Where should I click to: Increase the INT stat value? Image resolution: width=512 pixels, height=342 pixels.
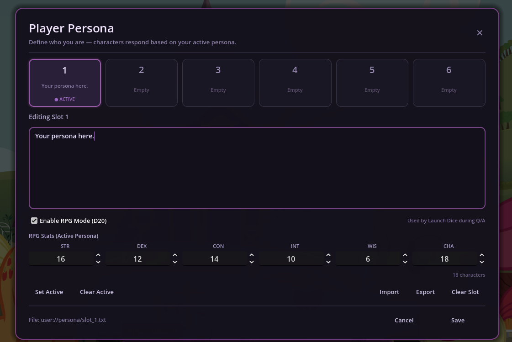[328, 255]
